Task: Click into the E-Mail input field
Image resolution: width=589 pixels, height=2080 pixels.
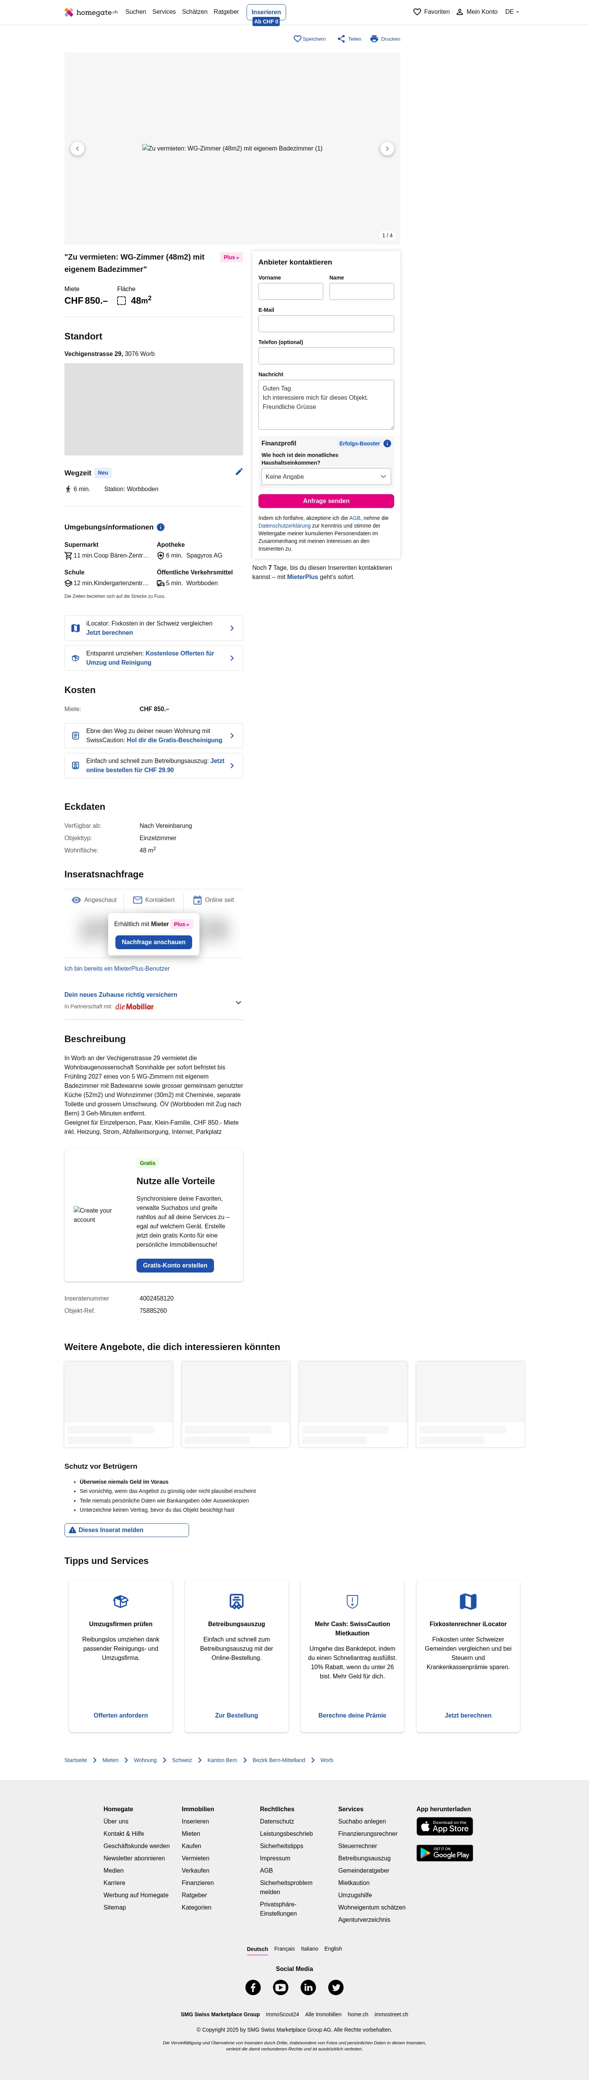Action: click(x=326, y=324)
